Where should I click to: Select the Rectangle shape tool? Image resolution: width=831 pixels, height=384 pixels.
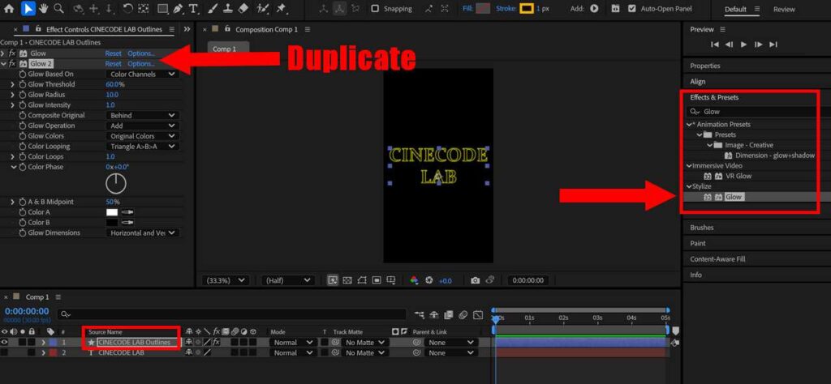coord(162,8)
